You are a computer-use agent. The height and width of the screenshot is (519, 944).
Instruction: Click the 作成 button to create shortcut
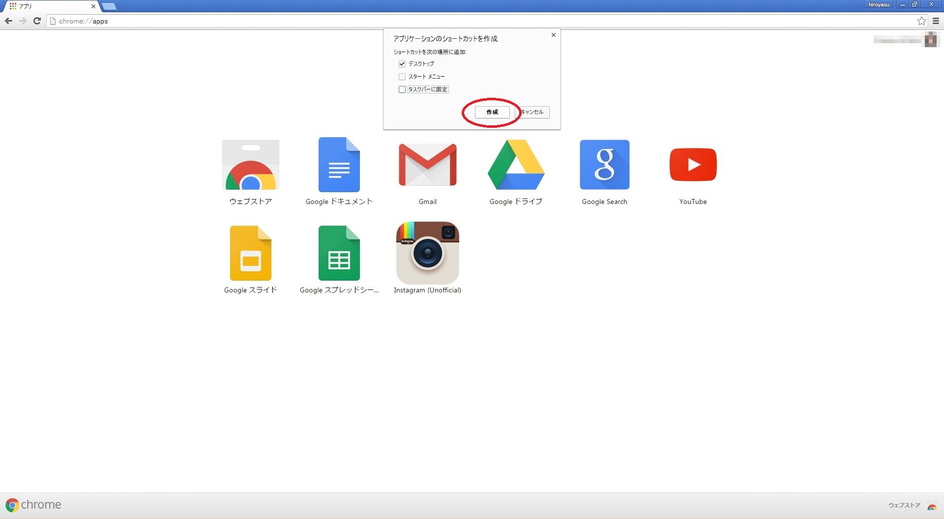point(492,112)
